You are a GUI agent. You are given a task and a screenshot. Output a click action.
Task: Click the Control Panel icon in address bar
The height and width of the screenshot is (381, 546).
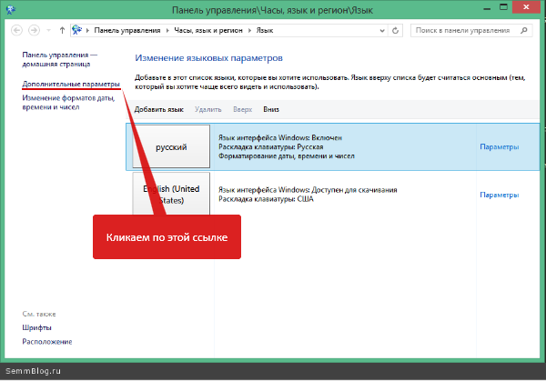click(76, 30)
